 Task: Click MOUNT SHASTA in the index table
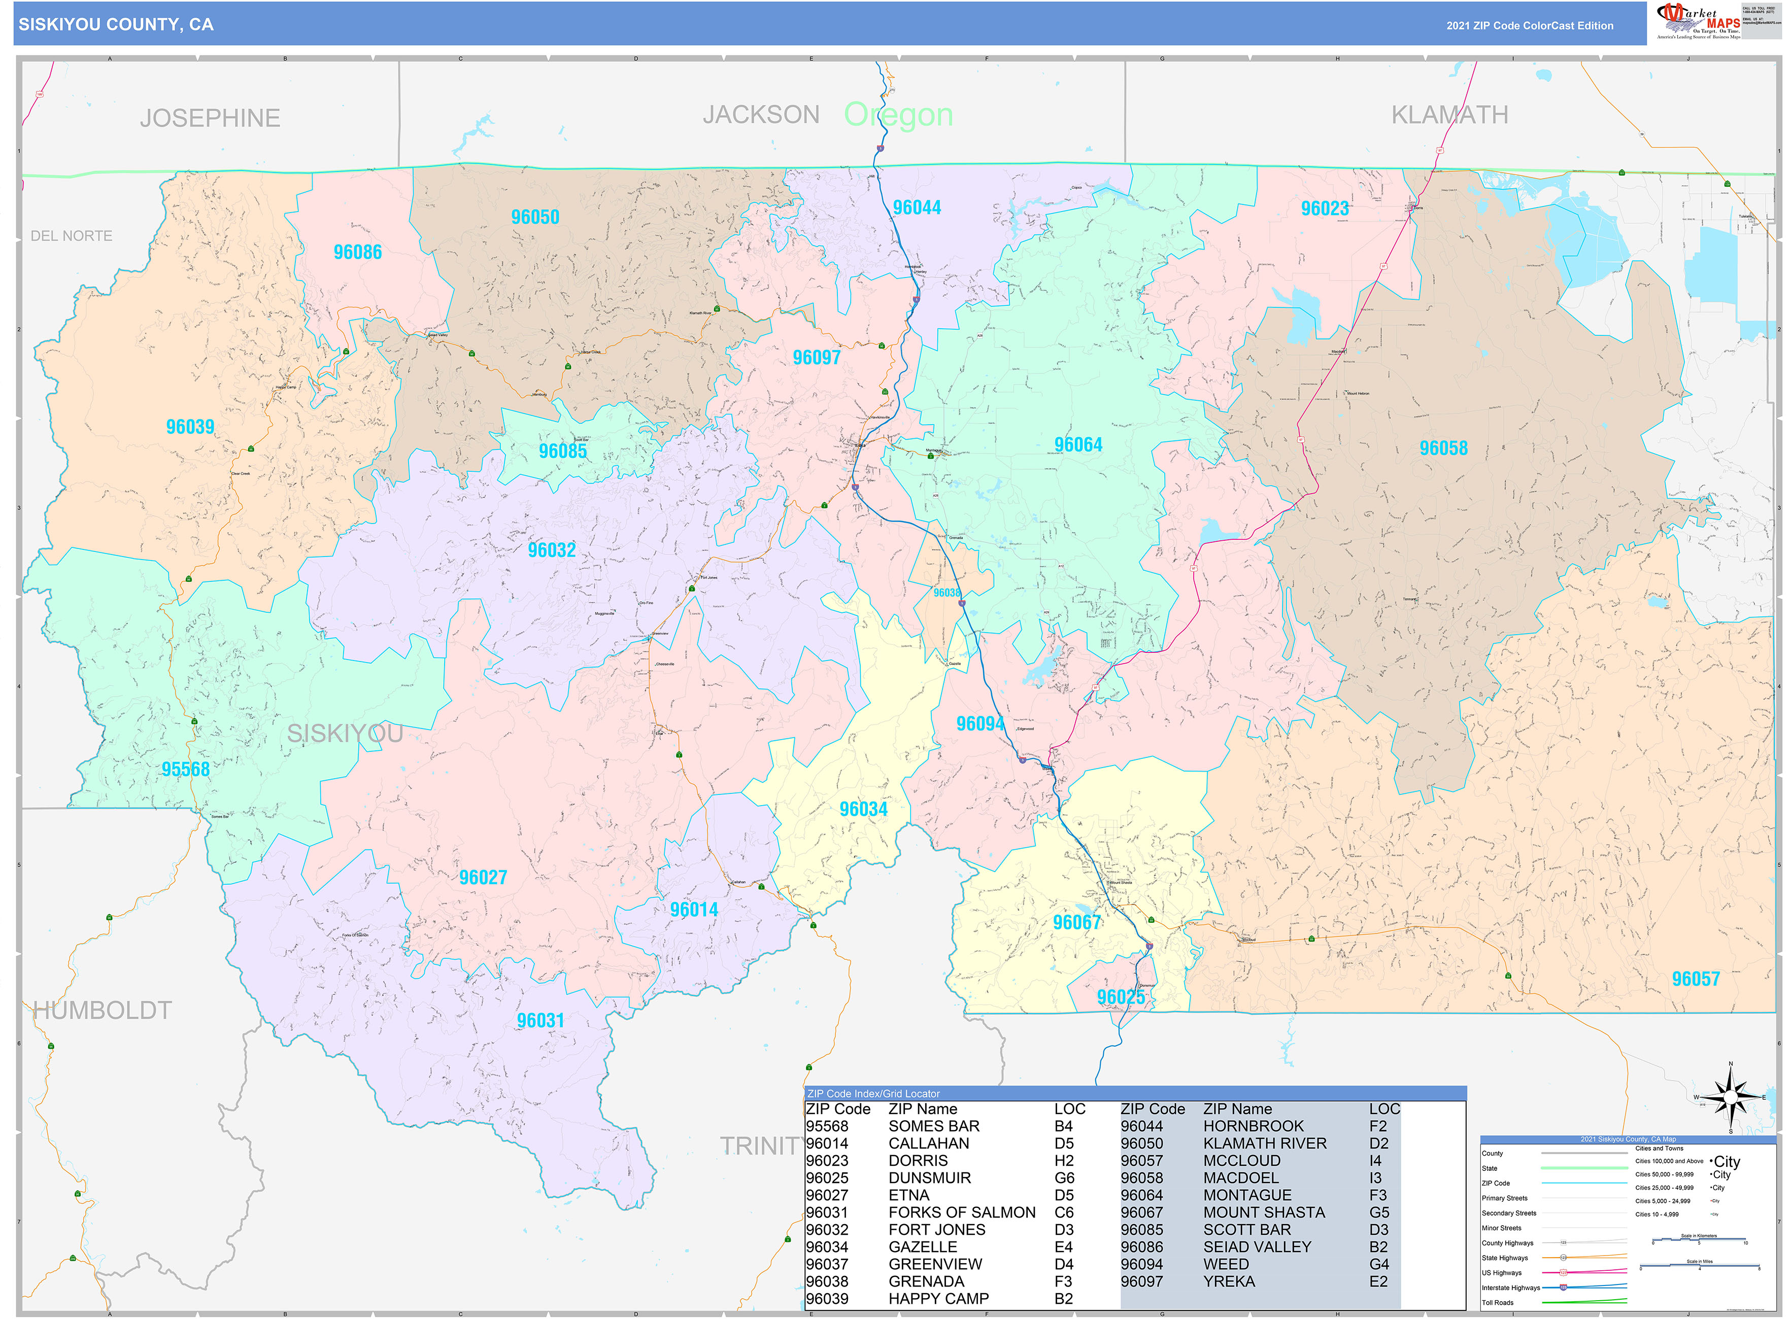[1264, 1212]
